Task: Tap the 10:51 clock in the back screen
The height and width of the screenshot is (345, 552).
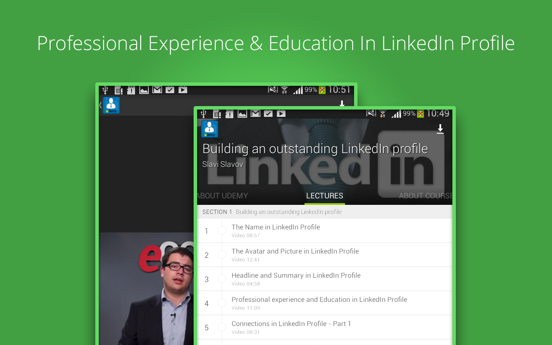Action: pyautogui.click(x=339, y=90)
